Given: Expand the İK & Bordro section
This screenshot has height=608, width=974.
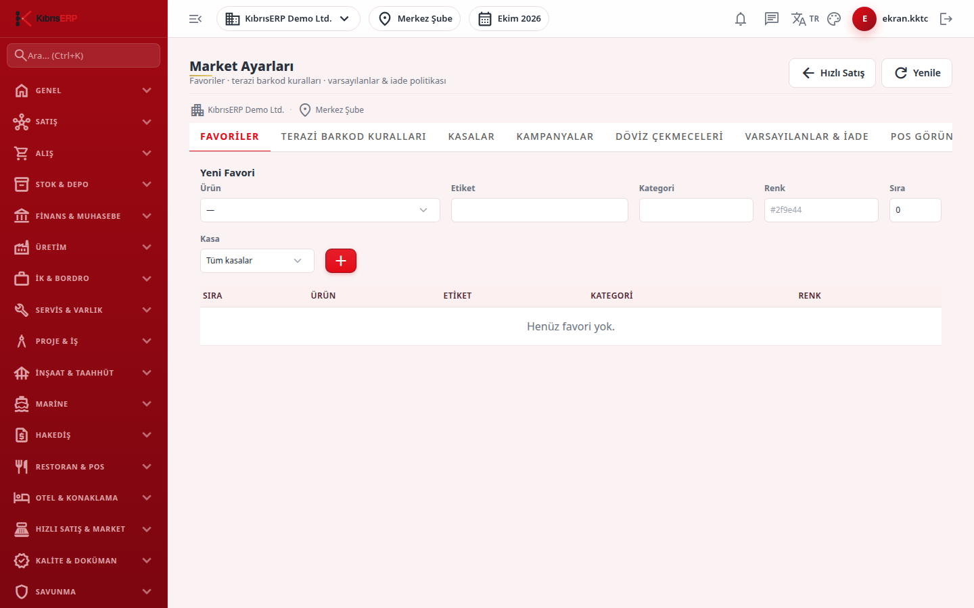Looking at the screenshot, I should coord(84,278).
